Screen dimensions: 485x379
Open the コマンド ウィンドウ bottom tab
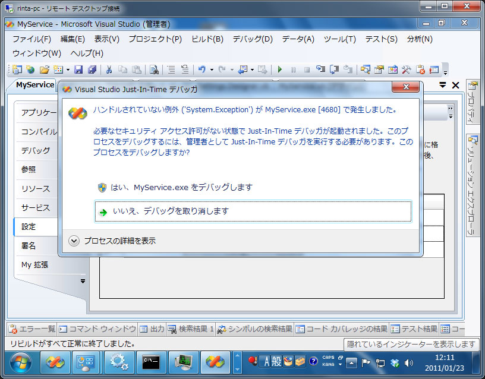[97, 329]
